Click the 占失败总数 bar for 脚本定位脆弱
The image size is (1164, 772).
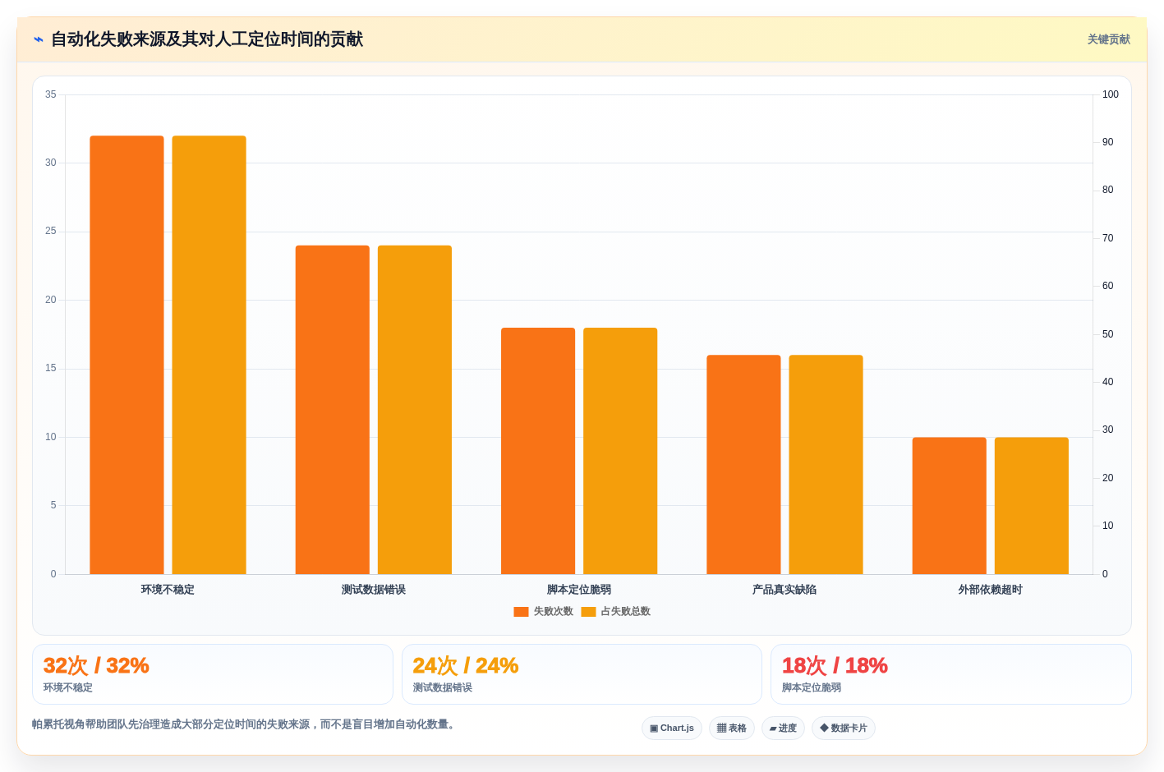tap(620, 451)
